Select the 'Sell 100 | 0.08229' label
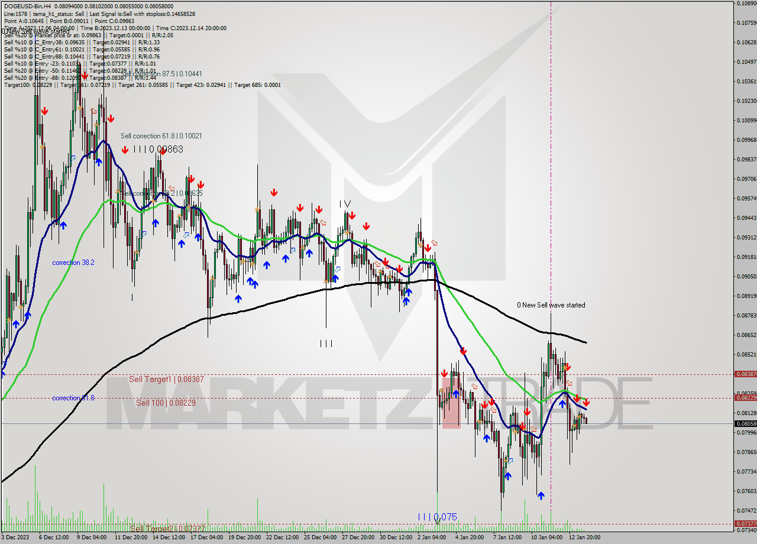Image resolution: width=757 pixels, height=544 pixels. [x=166, y=402]
